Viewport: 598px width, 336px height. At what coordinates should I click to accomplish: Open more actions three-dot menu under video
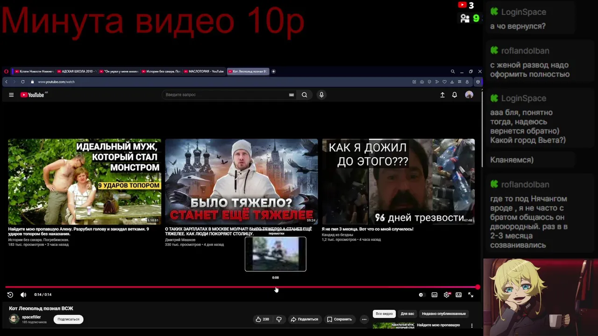click(364, 319)
